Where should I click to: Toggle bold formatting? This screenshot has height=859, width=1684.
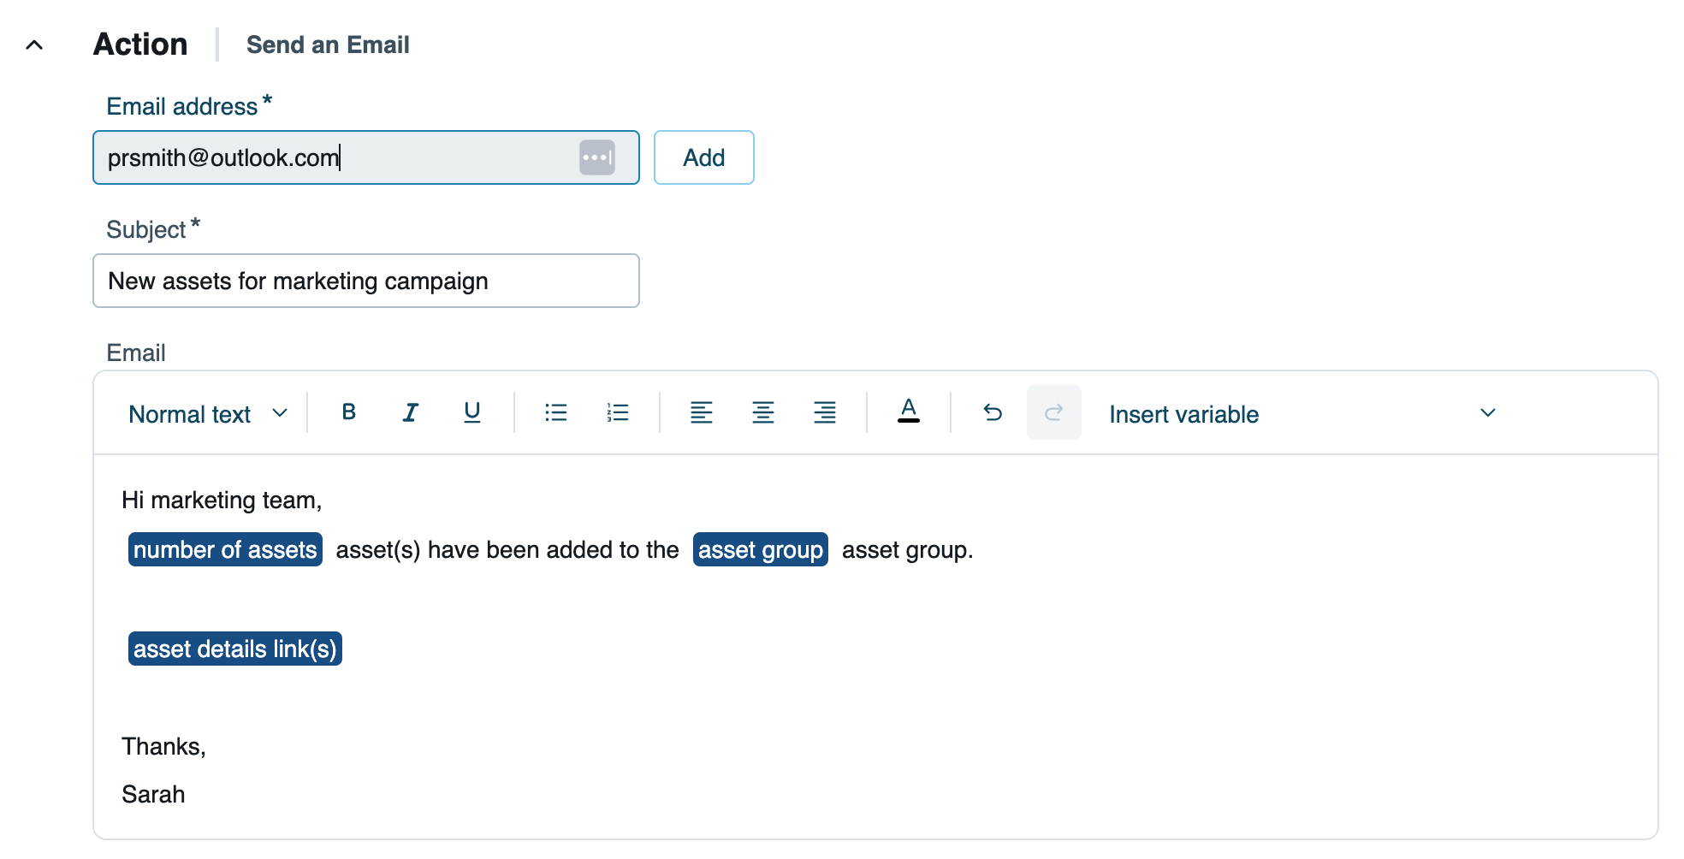(348, 412)
